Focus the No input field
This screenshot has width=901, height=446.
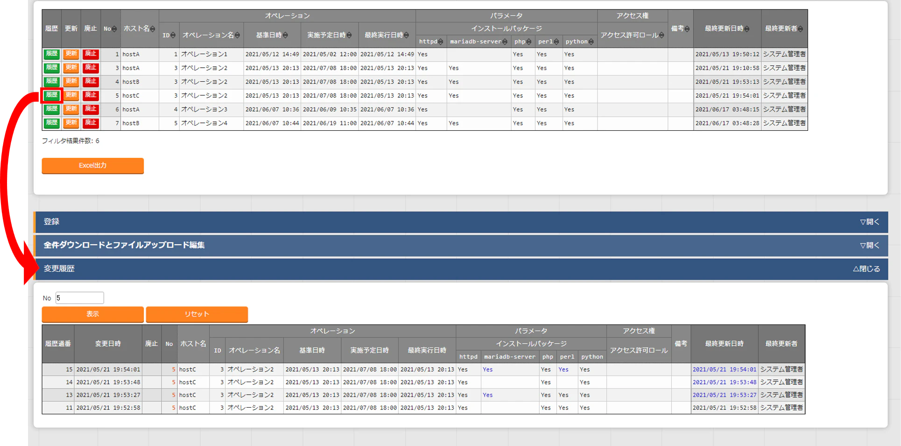click(80, 298)
